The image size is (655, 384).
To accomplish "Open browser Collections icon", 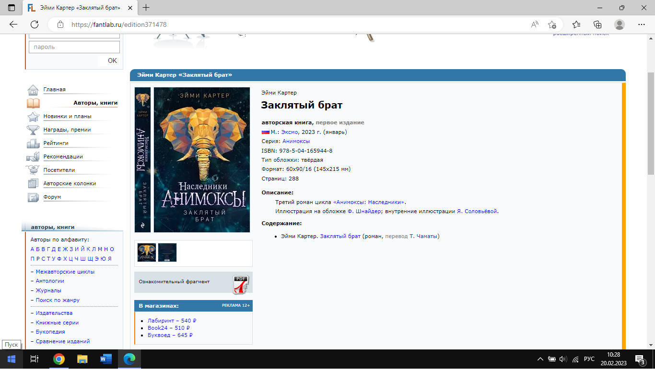I will click(x=597, y=24).
